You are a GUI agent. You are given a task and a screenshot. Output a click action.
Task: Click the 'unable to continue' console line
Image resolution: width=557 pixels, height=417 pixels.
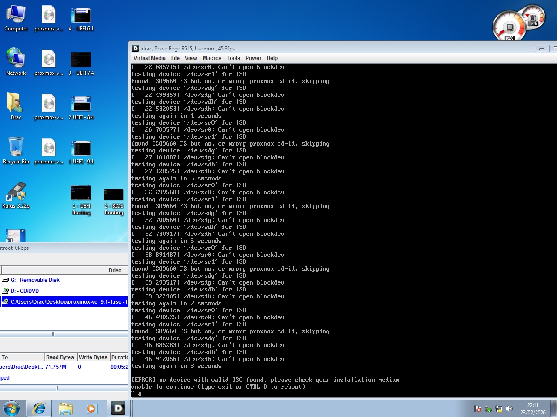pos(218,387)
